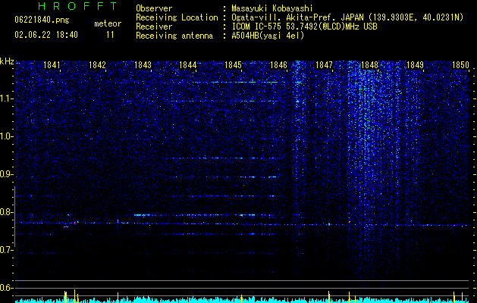Image resolution: width=477 pixels, height=303 pixels.
Task: Click the 1848 time marker
Action: tap(369, 65)
